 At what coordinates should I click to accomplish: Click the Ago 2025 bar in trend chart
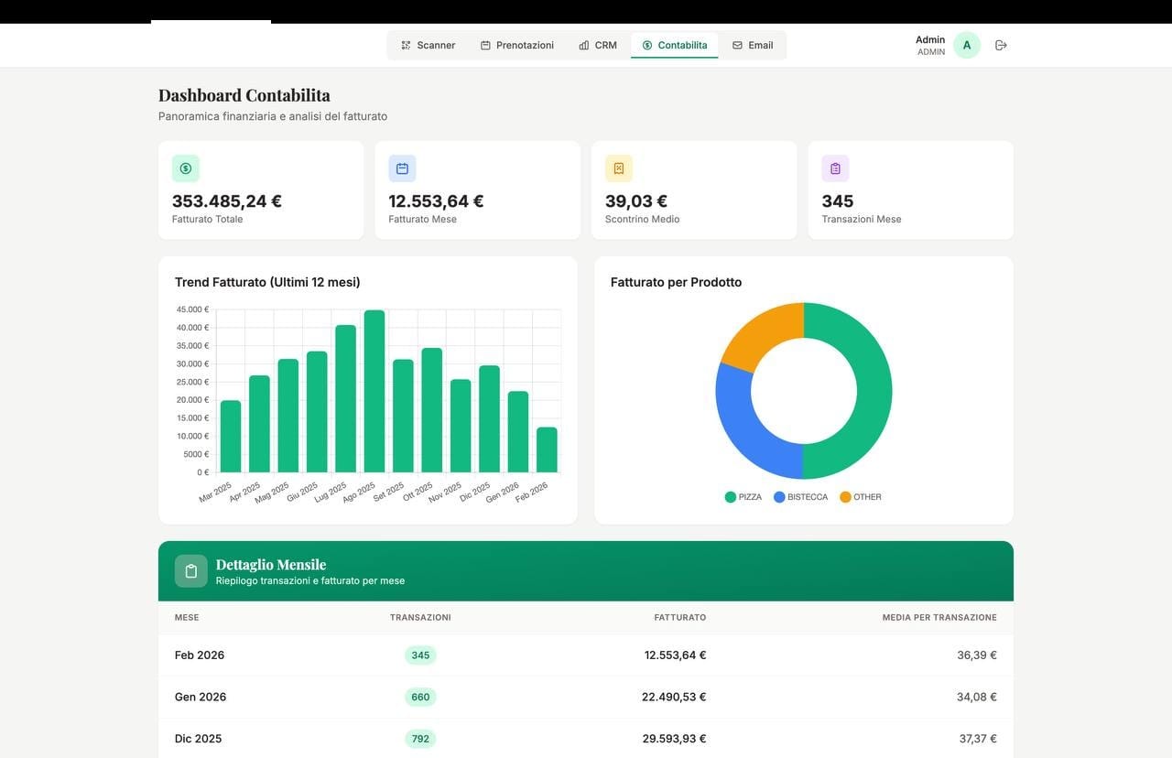click(374, 394)
